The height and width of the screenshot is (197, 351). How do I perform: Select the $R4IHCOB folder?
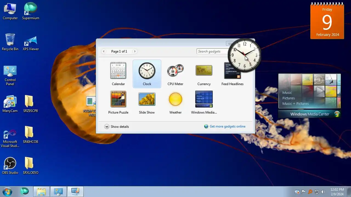pos(30,135)
